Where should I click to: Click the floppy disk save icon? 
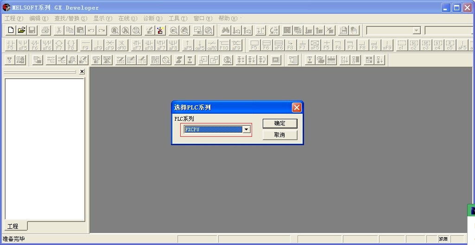click(x=32, y=30)
